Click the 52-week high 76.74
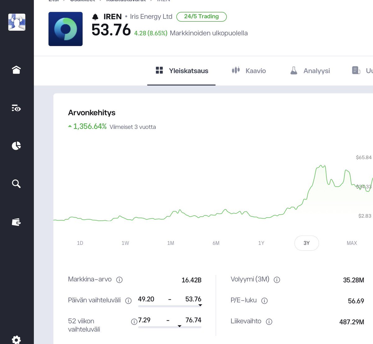The width and height of the screenshot is (373, 344). (193, 320)
